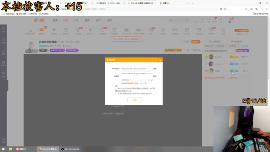
Task: Open 主播投稿 link in right panel
Action: [x=215, y=42]
